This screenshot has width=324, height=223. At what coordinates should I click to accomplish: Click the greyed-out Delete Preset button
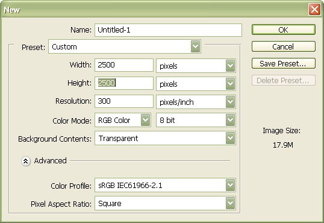pyautogui.click(x=284, y=80)
